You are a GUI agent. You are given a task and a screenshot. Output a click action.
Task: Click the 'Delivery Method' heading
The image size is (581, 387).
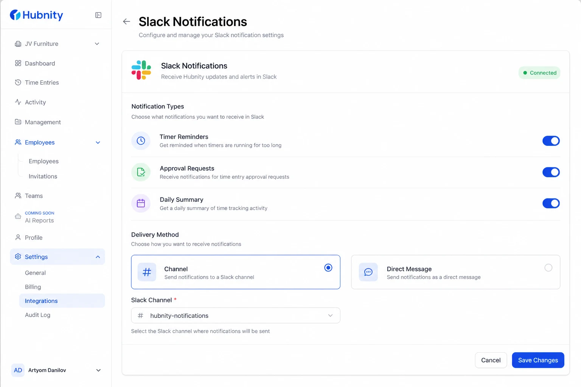pyautogui.click(x=155, y=235)
